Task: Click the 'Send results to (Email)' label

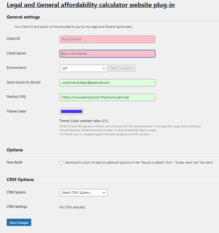Action: point(24,82)
